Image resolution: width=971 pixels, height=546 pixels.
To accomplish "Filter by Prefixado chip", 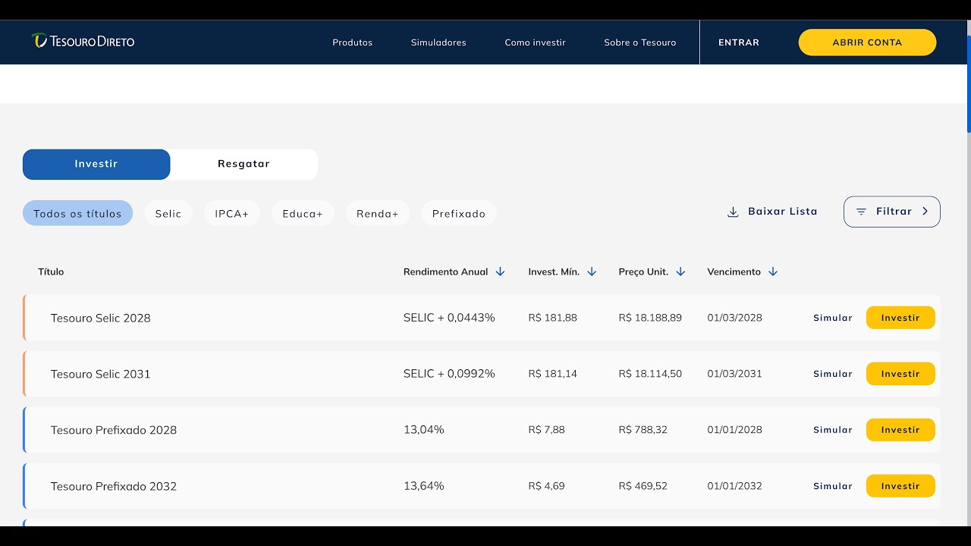I will click(459, 214).
